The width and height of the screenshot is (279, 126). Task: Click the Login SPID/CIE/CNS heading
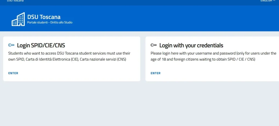41,45
